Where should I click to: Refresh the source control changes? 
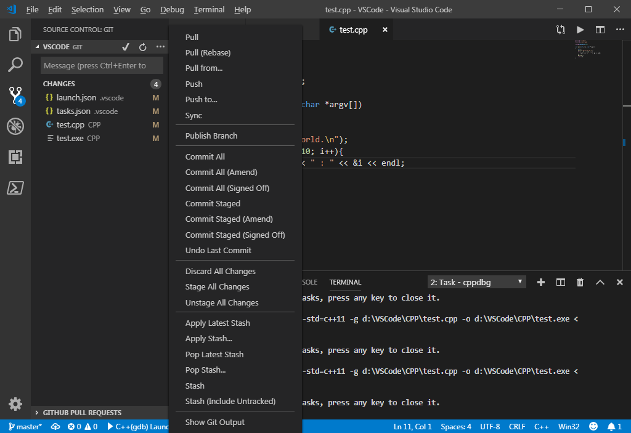point(143,47)
